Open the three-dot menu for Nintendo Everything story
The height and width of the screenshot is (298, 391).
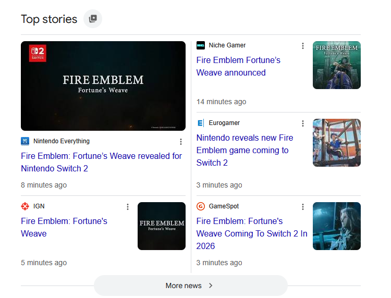click(181, 142)
